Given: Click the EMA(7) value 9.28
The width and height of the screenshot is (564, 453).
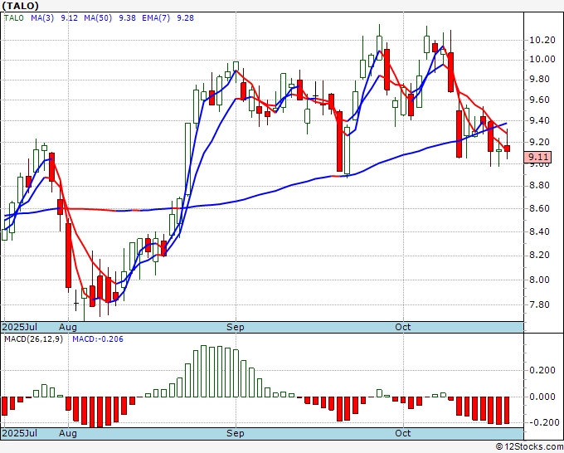Looking at the screenshot, I should point(185,18).
